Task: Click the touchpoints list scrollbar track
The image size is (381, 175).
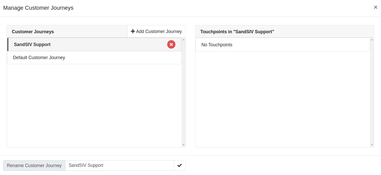Action: (372, 92)
